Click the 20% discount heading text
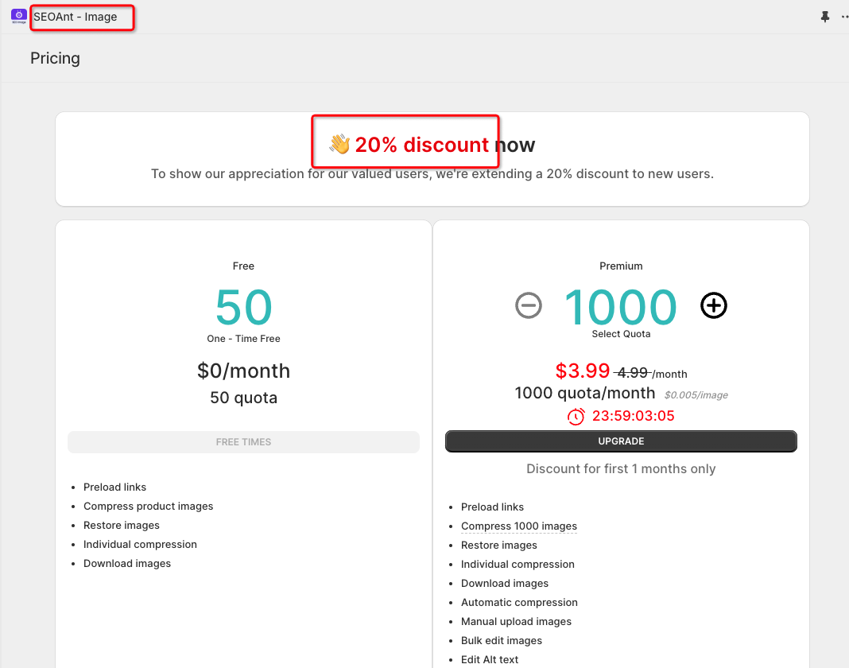 click(x=422, y=145)
